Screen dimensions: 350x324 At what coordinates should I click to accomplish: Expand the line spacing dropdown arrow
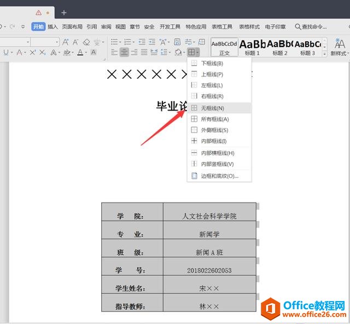point(170,53)
